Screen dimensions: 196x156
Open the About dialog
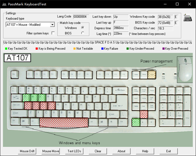121,151
